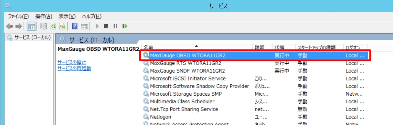Click gear icon beside Microsoft iSCSI Initiator Service
The width and height of the screenshot is (393, 125).
tap(146, 78)
